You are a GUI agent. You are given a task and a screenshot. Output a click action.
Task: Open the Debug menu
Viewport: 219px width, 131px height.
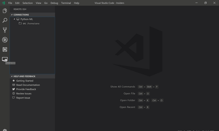coord(54,3)
